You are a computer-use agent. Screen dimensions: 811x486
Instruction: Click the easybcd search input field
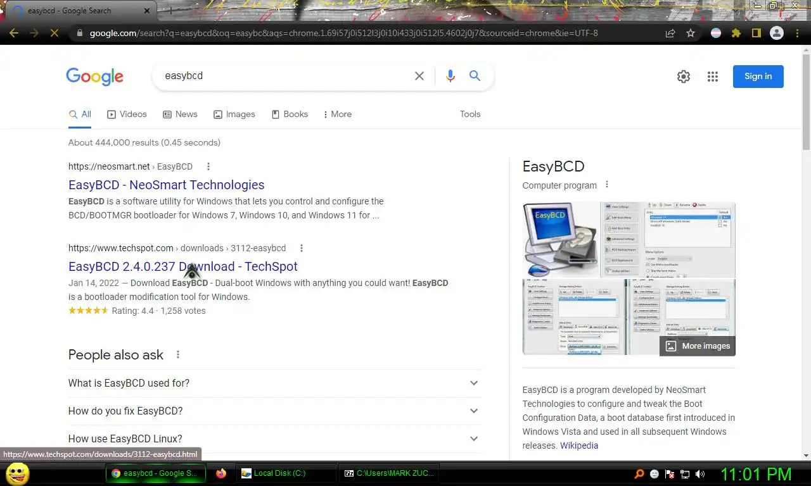[285, 76]
